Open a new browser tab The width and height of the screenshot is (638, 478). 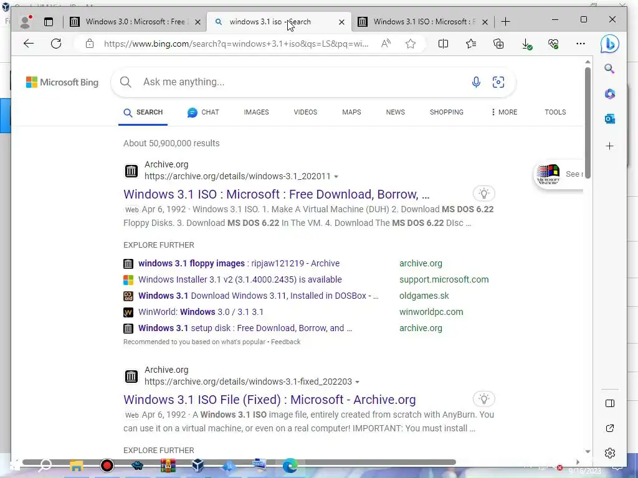pos(506,22)
